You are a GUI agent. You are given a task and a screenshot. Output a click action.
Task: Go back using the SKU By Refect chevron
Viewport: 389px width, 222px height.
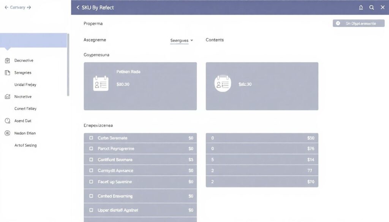(x=78, y=8)
